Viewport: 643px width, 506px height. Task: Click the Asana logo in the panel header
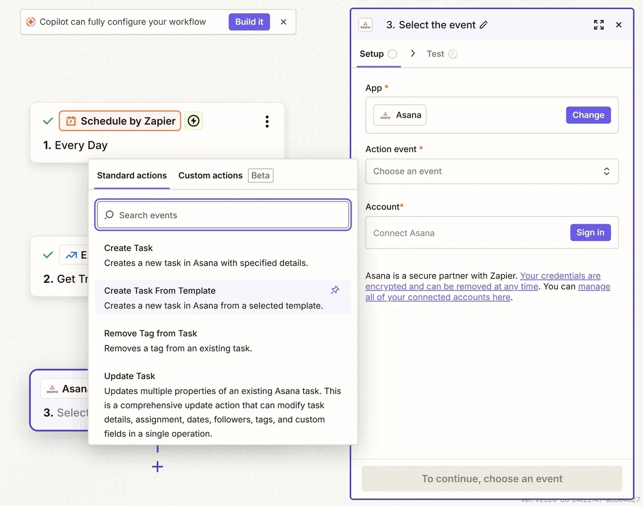[365, 25]
